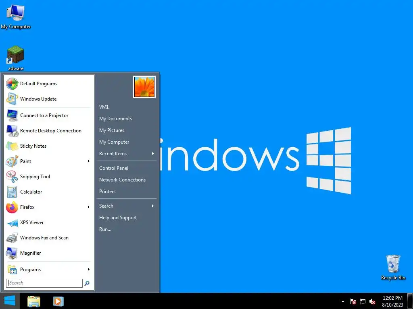Click the network tray icon
The width and height of the screenshot is (413, 309).
pos(363,301)
